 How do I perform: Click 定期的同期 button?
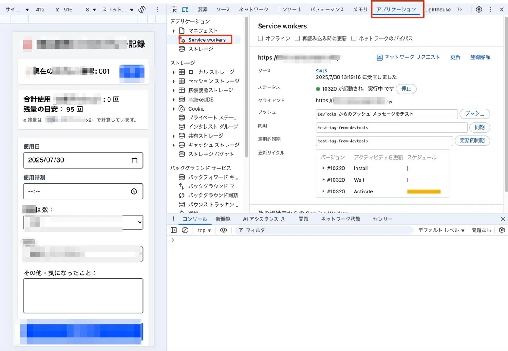point(472,141)
